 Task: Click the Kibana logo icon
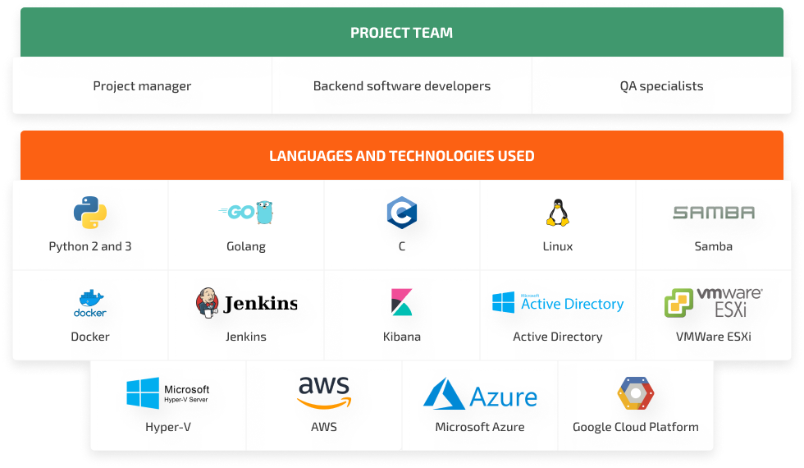(402, 302)
